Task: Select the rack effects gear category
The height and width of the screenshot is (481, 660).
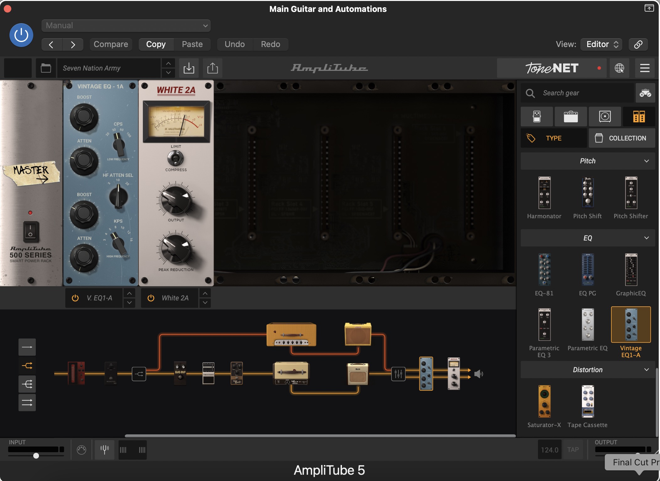Action: pyautogui.click(x=639, y=116)
